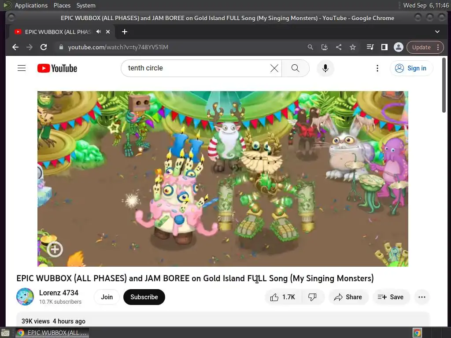This screenshot has width=451, height=338.
Task: View site info lock icon
Action: pos(61,47)
